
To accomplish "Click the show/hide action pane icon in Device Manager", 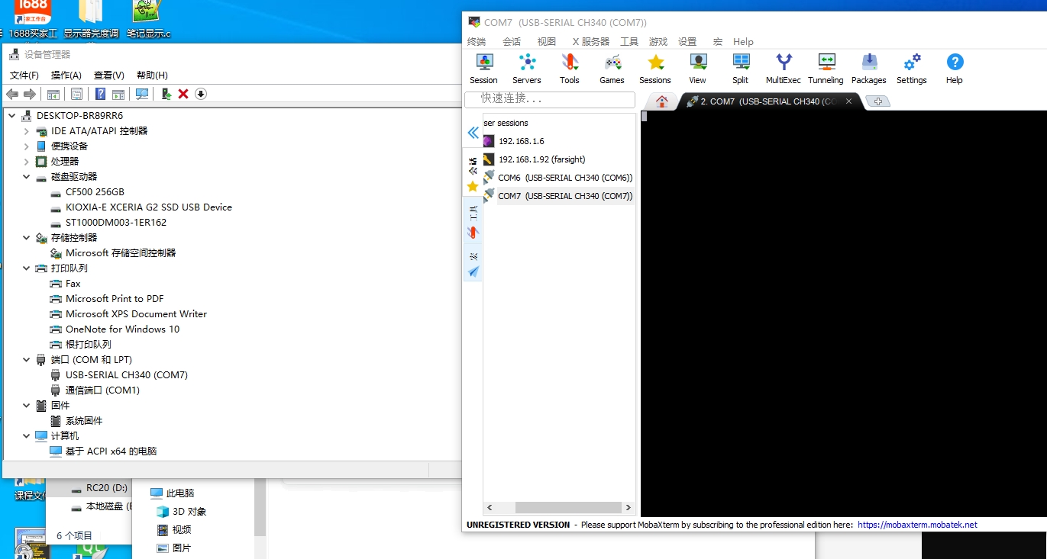I will pyautogui.click(x=118, y=94).
